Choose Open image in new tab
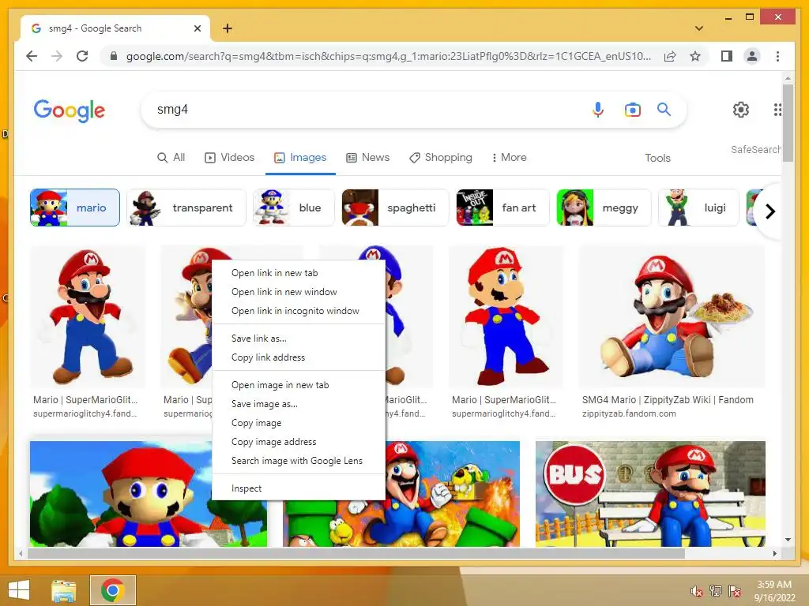 [x=299, y=385]
